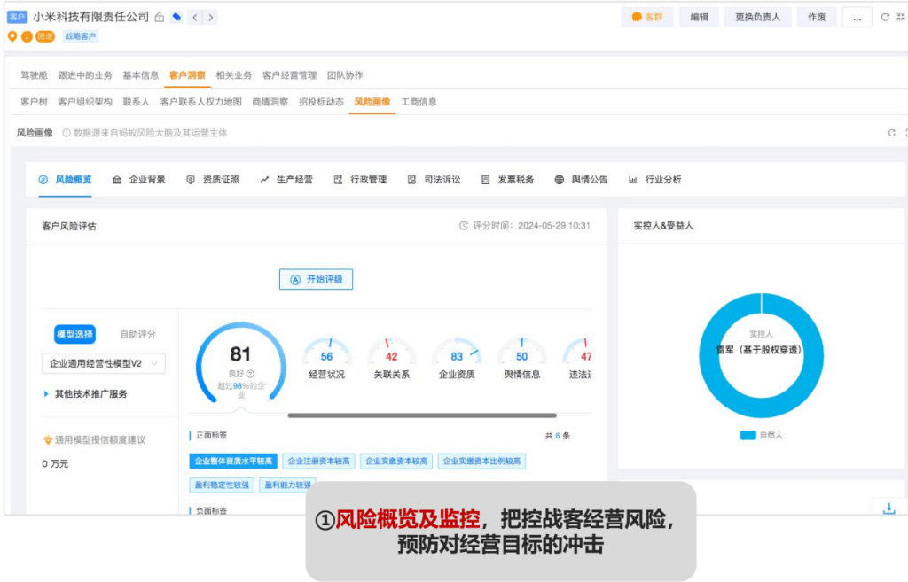Click the horizontal scrollbar under score gauges
The height and width of the screenshot is (582, 908).
[x=421, y=415]
